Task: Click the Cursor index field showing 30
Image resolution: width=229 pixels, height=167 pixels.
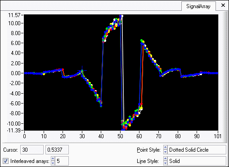Action: 32,149
